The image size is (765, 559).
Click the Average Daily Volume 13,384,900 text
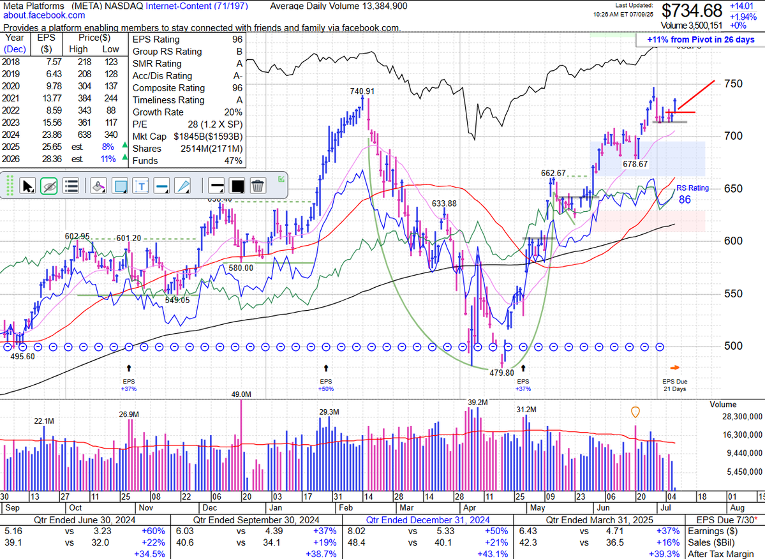339,6
